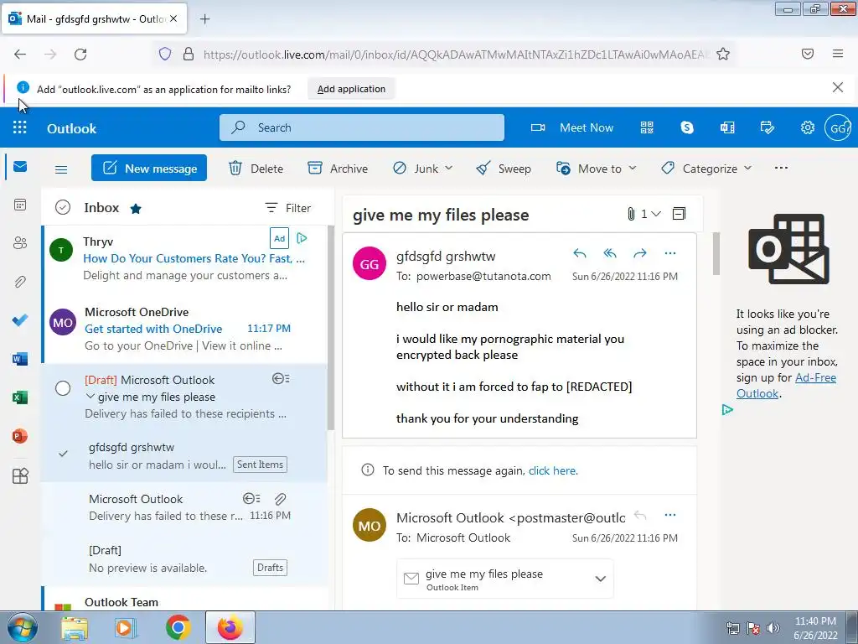Click the Firefox bookmark star icon
This screenshot has width=858, height=644.
pyautogui.click(x=723, y=54)
